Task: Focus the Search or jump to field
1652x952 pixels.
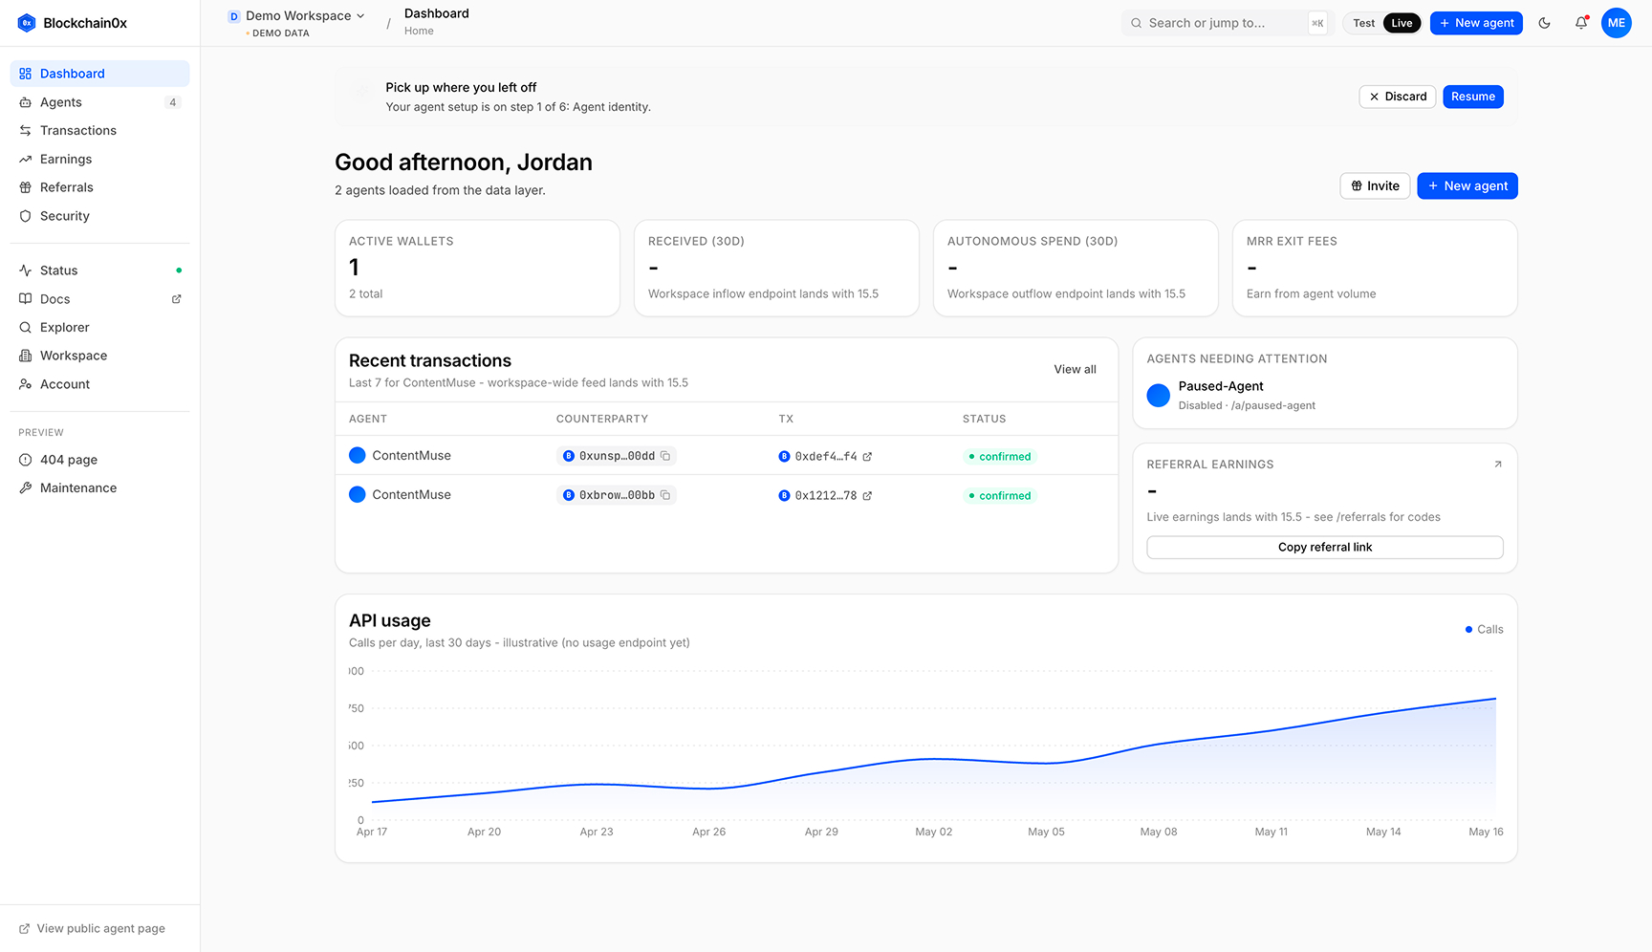Action: [1228, 23]
